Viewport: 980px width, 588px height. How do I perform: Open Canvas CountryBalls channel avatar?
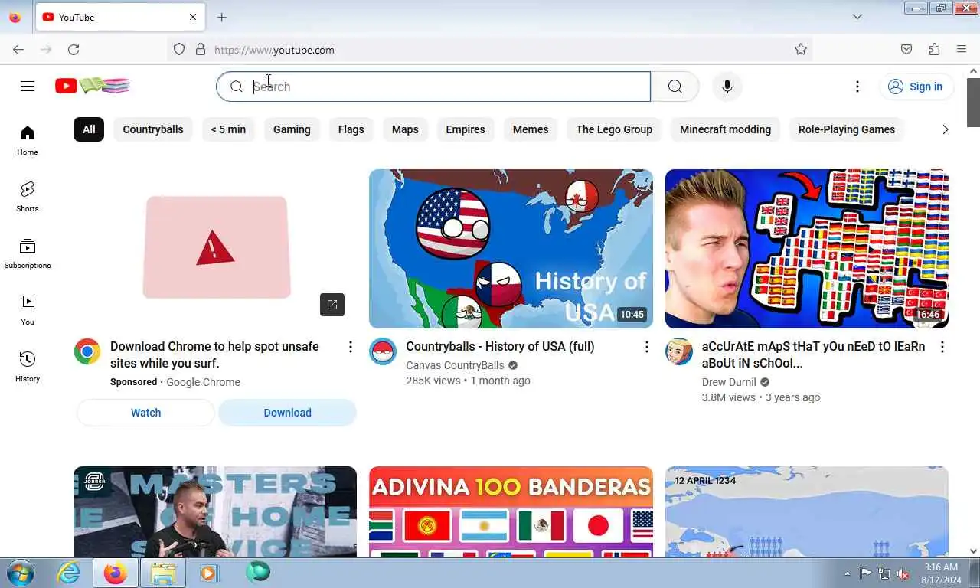pyautogui.click(x=383, y=351)
